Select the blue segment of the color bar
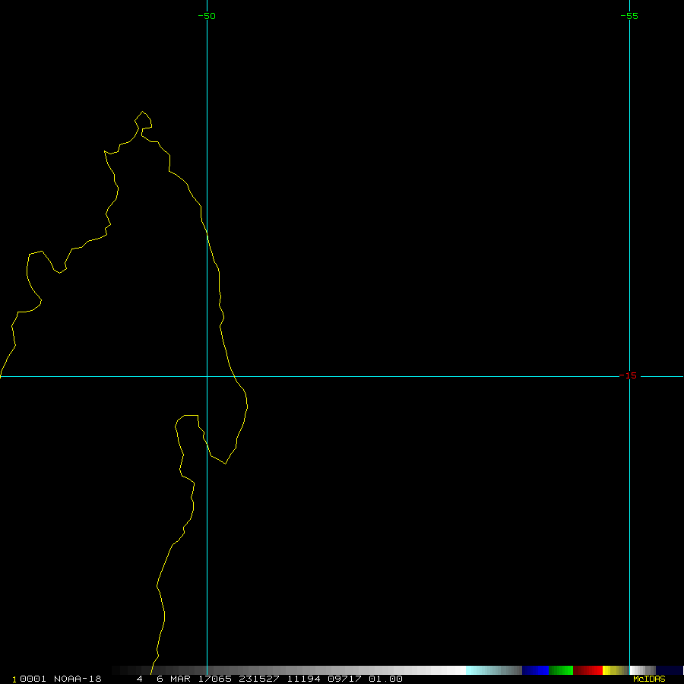 tap(535, 670)
